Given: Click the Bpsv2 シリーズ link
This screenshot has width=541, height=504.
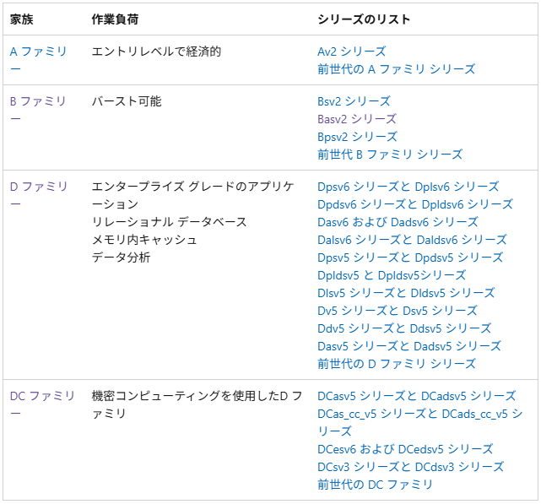Looking at the screenshot, I should click(x=357, y=137).
